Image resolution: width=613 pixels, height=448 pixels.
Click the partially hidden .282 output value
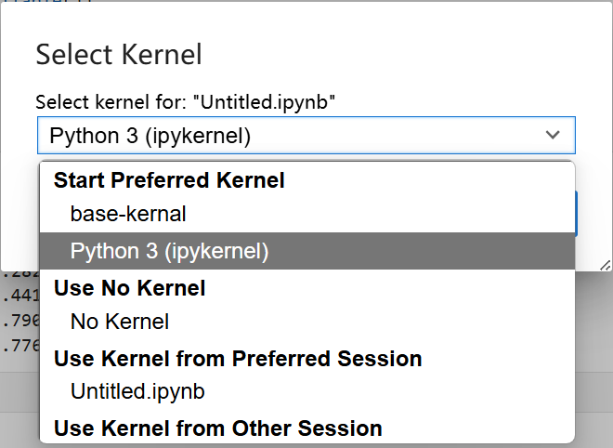[19, 275]
